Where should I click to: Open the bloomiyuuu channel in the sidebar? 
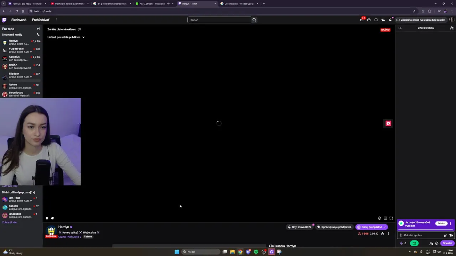tap(21, 94)
